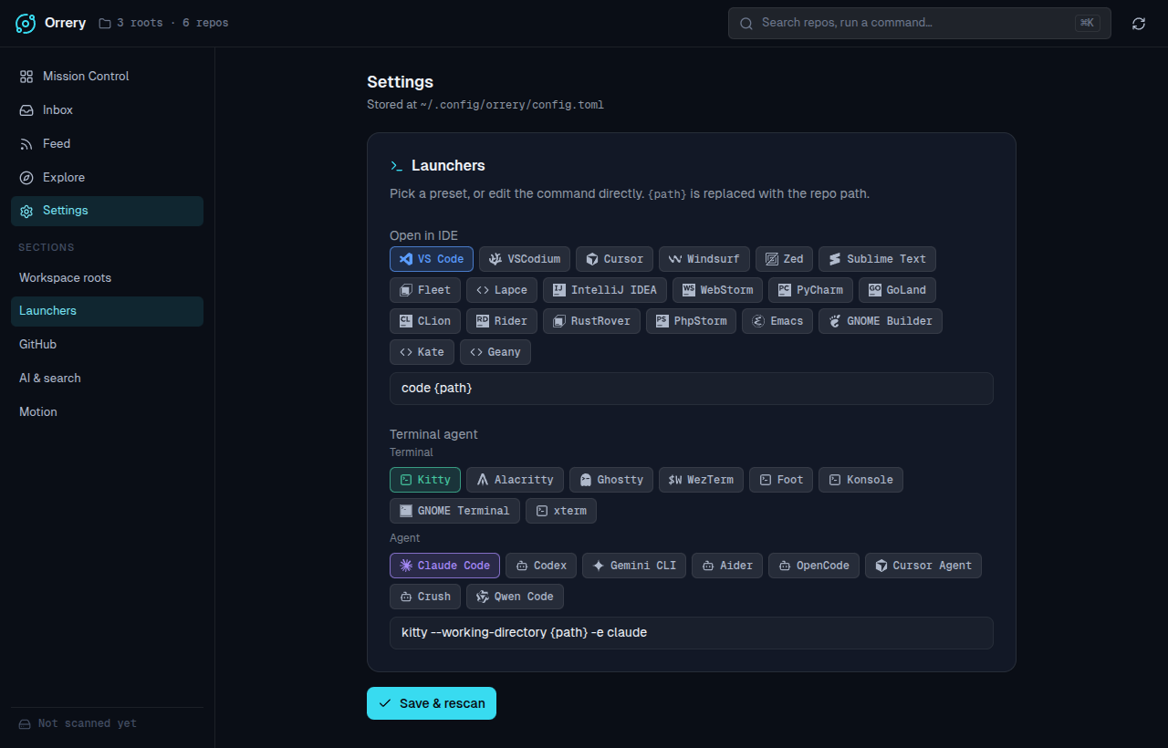Pick the Crush agent preset

click(x=425, y=597)
